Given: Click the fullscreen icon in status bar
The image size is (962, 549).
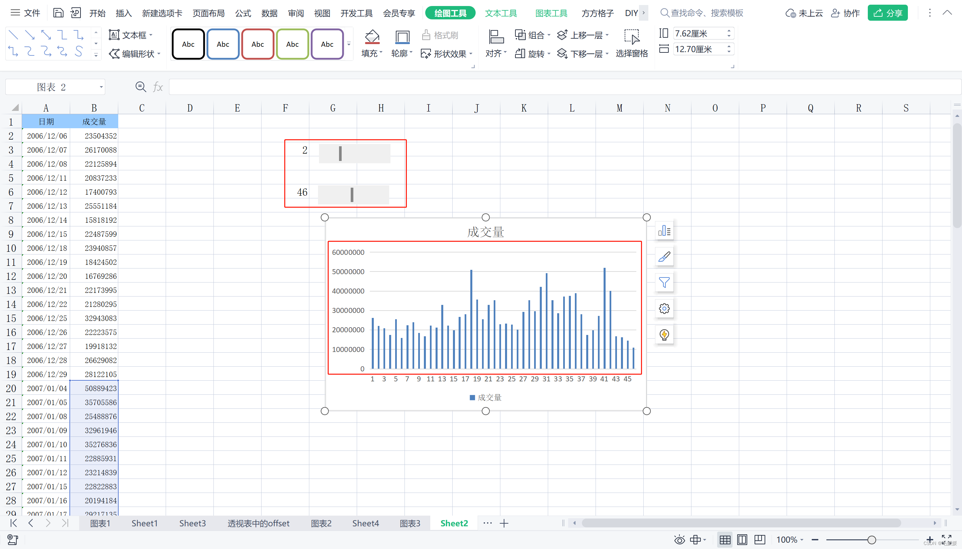Looking at the screenshot, I should pos(946,539).
